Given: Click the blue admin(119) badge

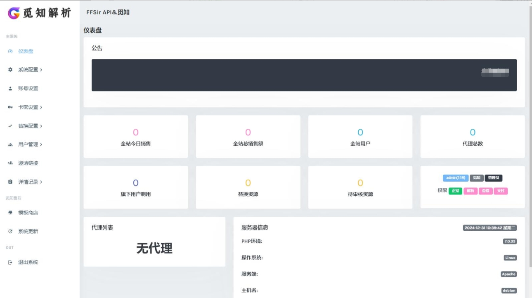Looking at the screenshot, I should pyautogui.click(x=456, y=178).
